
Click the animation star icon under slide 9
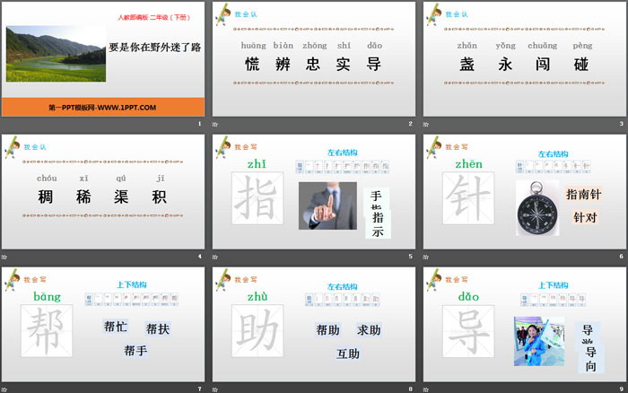426,389
